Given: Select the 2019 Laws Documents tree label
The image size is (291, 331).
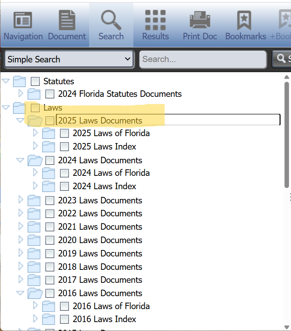Looking at the screenshot, I should (100, 254).
